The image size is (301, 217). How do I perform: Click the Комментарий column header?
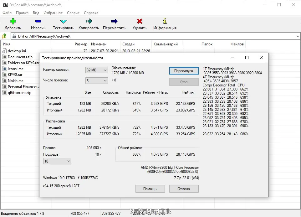pyautogui.click(x=167, y=44)
